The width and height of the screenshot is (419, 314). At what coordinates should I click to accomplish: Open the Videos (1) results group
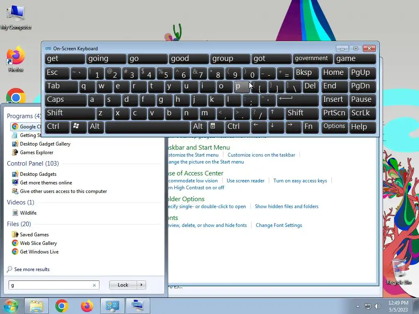coord(20,202)
